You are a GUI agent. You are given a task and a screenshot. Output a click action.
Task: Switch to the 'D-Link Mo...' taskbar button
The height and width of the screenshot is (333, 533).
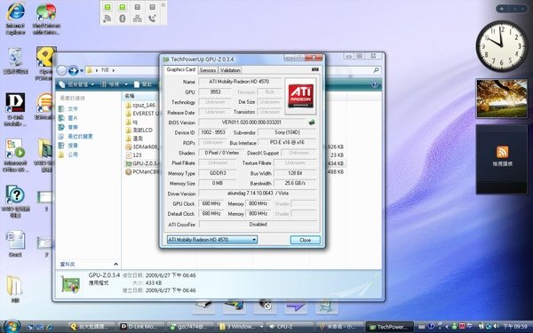(x=142, y=327)
